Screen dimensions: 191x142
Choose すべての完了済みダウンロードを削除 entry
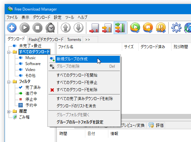[84, 99]
